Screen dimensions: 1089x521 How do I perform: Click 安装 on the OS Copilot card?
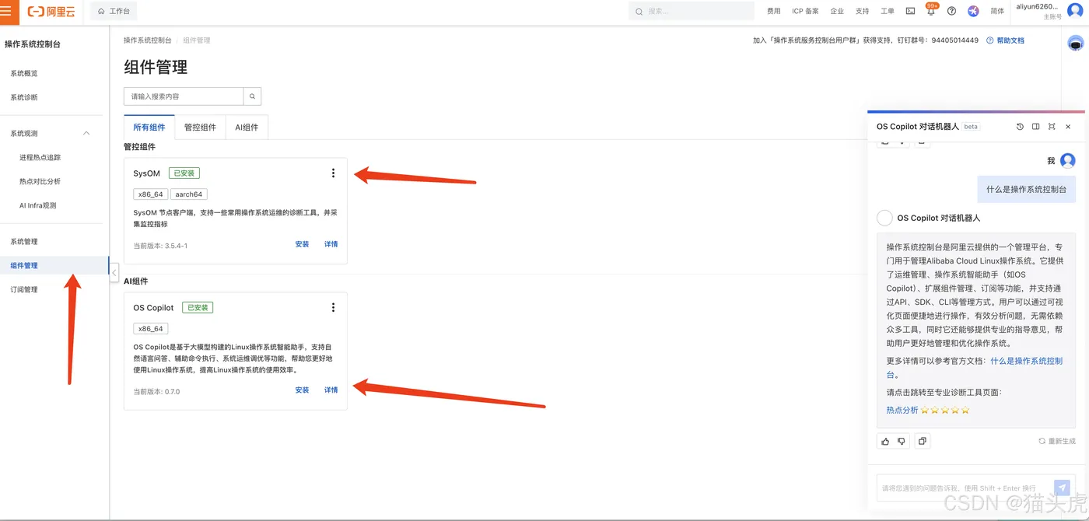coord(302,390)
